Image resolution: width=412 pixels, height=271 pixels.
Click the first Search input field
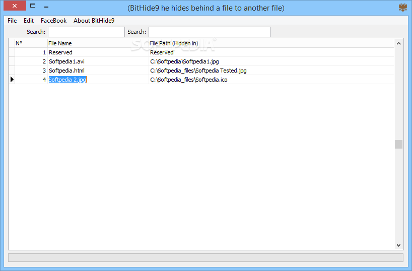pos(86,32)
